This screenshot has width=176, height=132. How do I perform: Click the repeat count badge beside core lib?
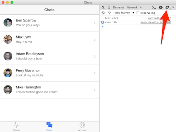[102, 22]
